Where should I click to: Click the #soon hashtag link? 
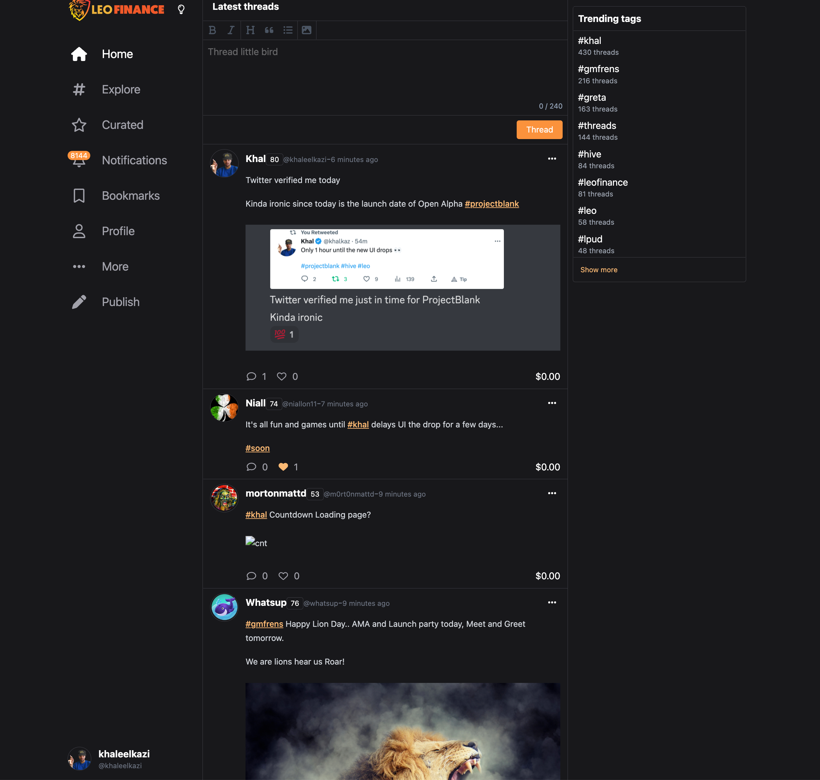(x=258, y=447)
